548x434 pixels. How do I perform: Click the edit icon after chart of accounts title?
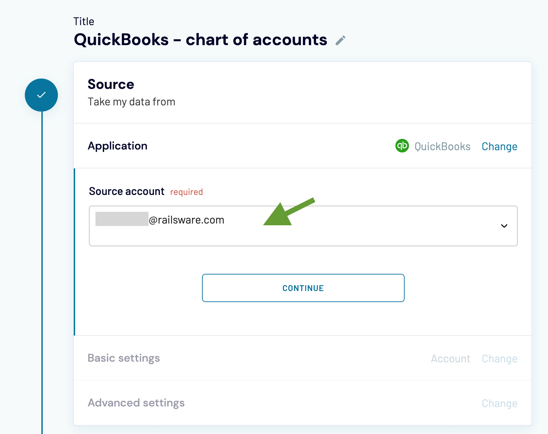tap(341, 40)
